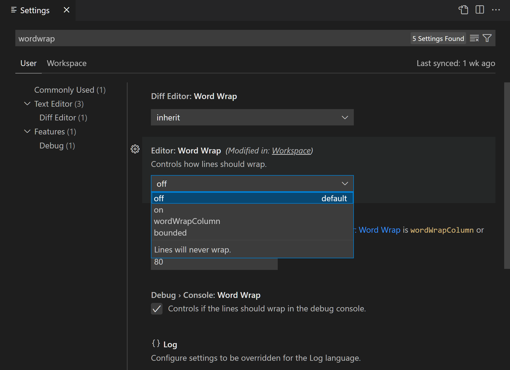Click the Log language braces icon
Screen dimensions: 510x370
point(156,343)
